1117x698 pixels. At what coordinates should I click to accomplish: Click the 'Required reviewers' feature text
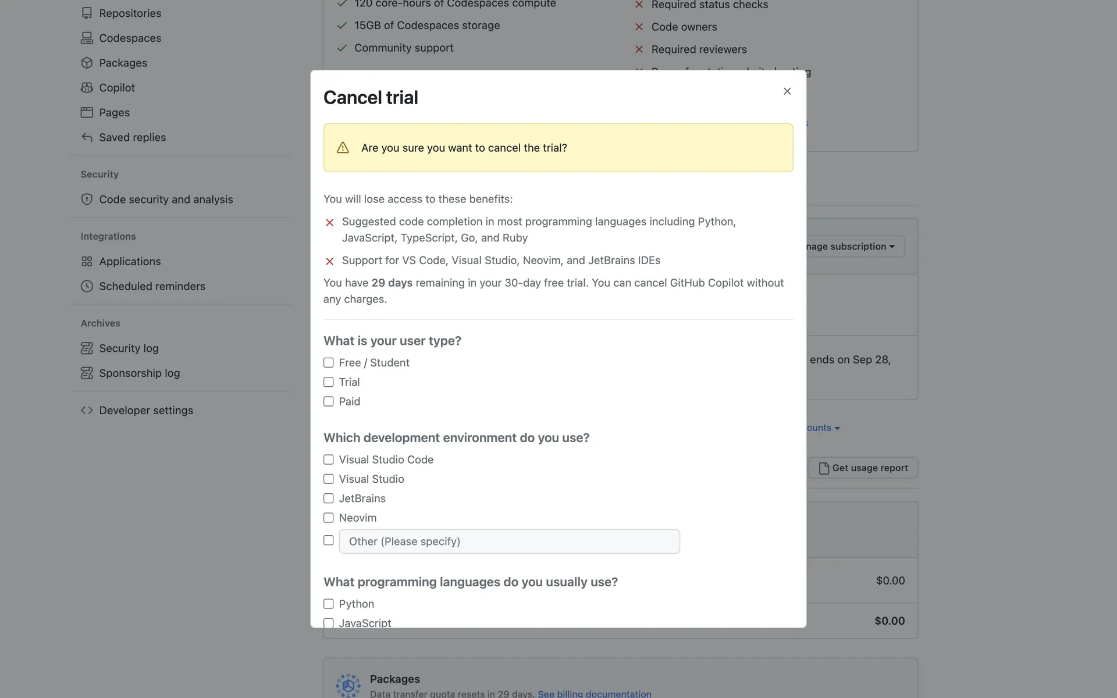point(699,50)
